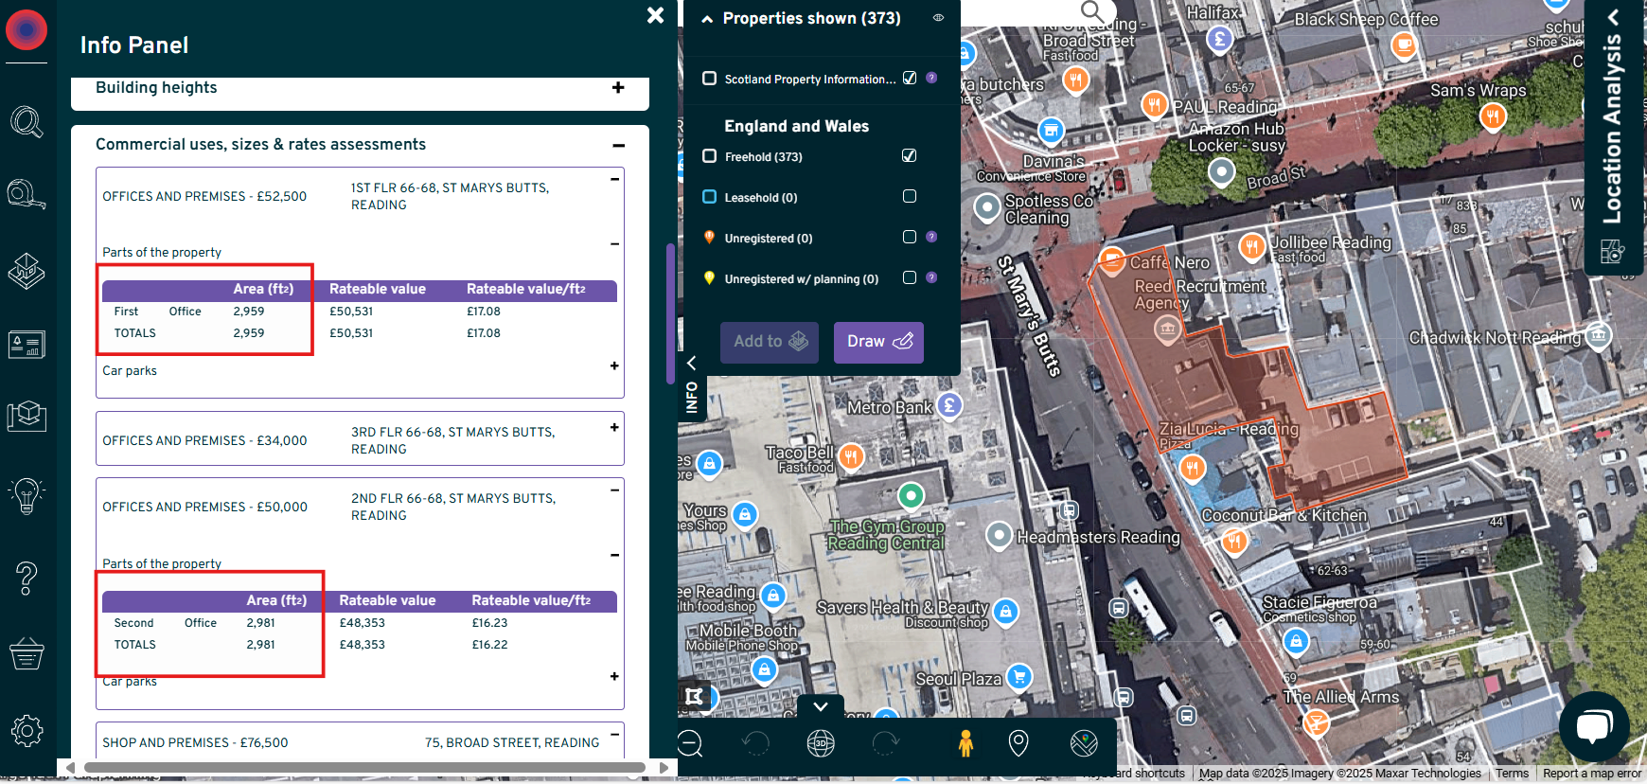Click Info Panel horizontal scrollbar left arrow

(70, 768)
